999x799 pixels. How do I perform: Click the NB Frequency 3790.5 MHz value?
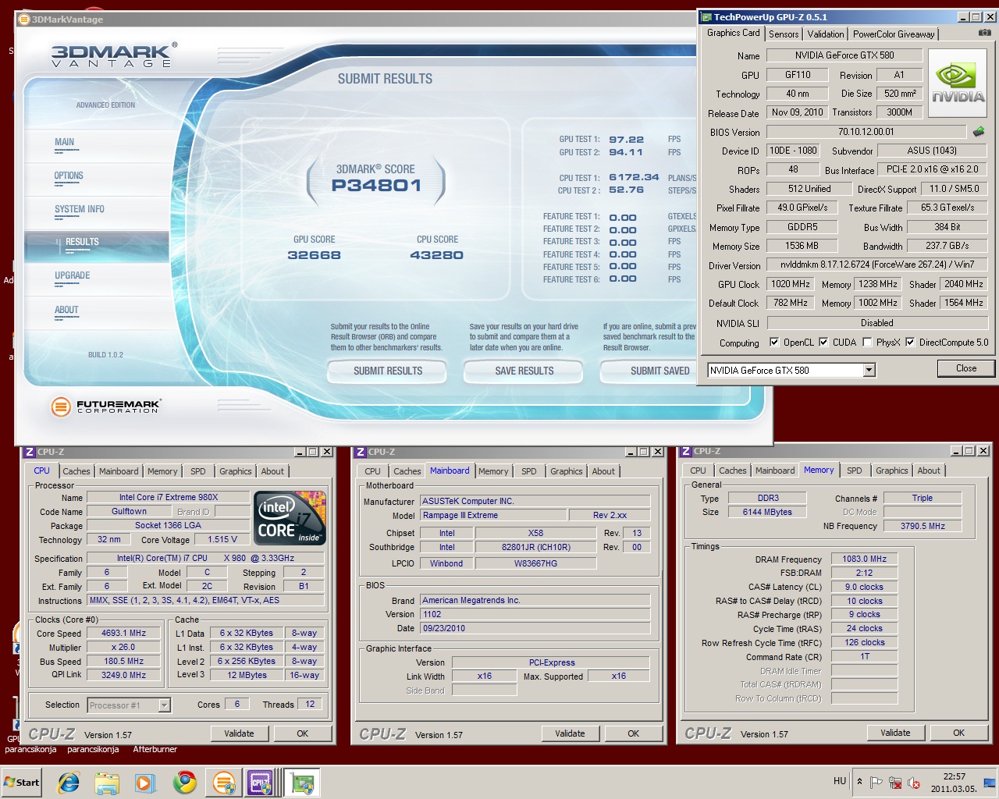[x=923, y=526]
